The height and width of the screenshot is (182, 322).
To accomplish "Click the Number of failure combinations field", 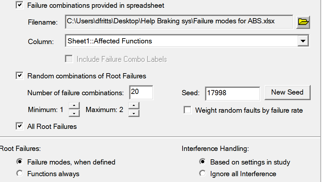I will (141, 92).
